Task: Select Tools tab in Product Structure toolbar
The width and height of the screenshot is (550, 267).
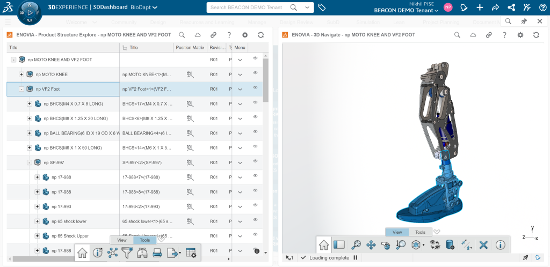Action: [145, 240]
